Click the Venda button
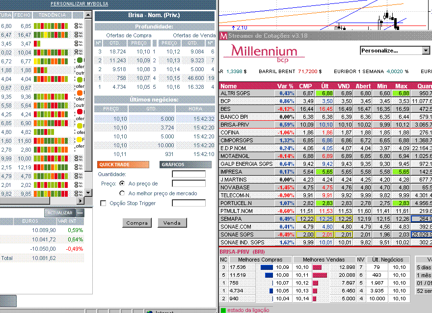 172,223
